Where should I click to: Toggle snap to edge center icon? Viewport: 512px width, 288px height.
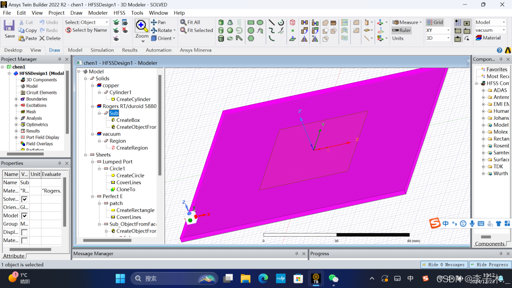coord(458,38)
